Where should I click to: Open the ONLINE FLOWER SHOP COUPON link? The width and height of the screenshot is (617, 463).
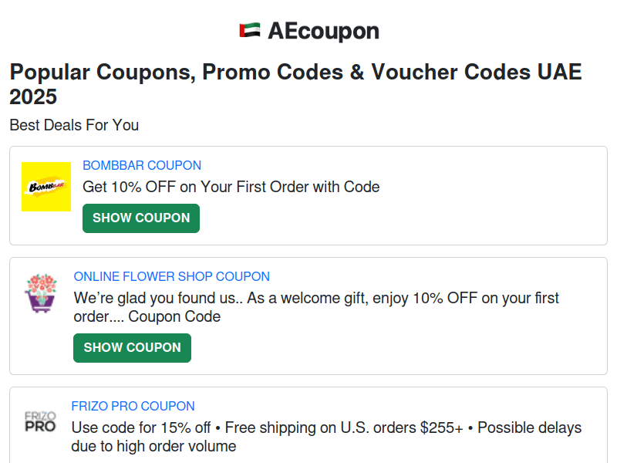click(x=171, y=276)
